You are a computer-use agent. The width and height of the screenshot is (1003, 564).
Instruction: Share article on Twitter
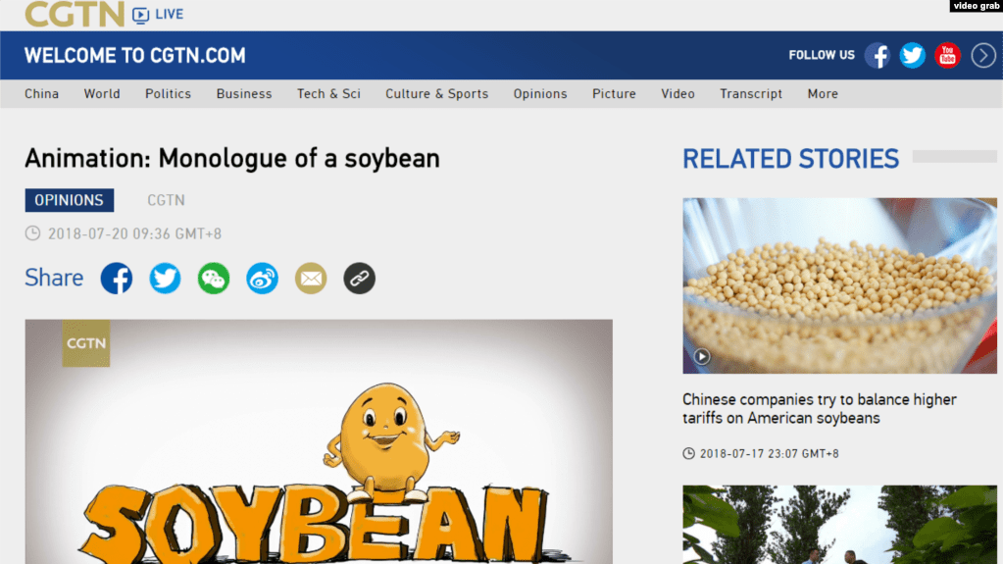[165, 279]
